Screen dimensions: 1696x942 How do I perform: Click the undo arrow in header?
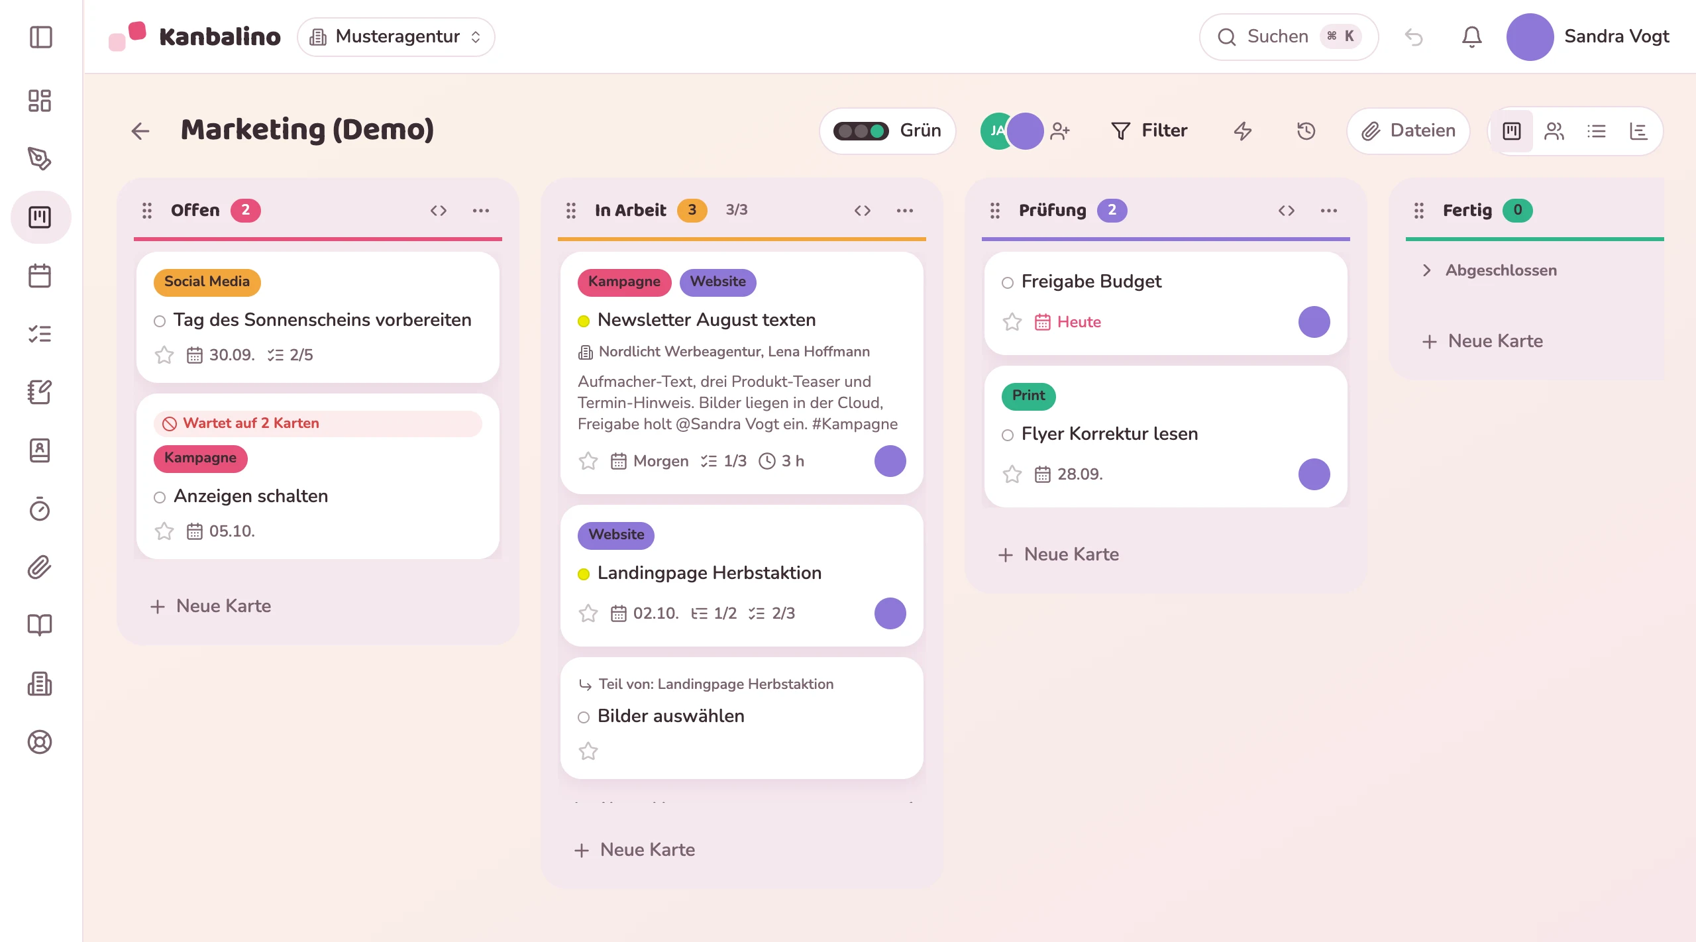[x=1414, y=37]
